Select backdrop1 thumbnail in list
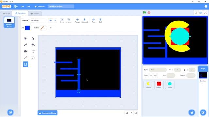The width and height of the screenshot is (209, 117). click(9, 22)
